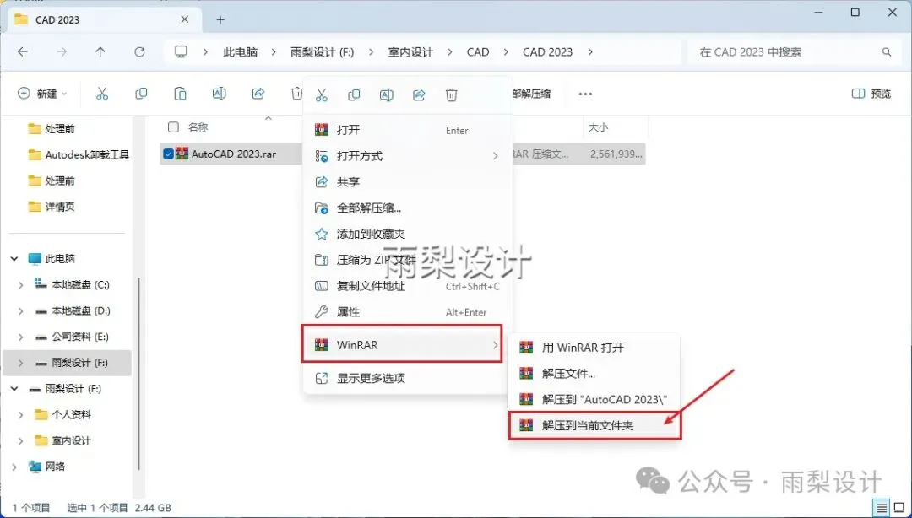Viewport: 912px width, 518px height.
Task: Click the navigation pane scrollbar
Action: coord(138,373)
